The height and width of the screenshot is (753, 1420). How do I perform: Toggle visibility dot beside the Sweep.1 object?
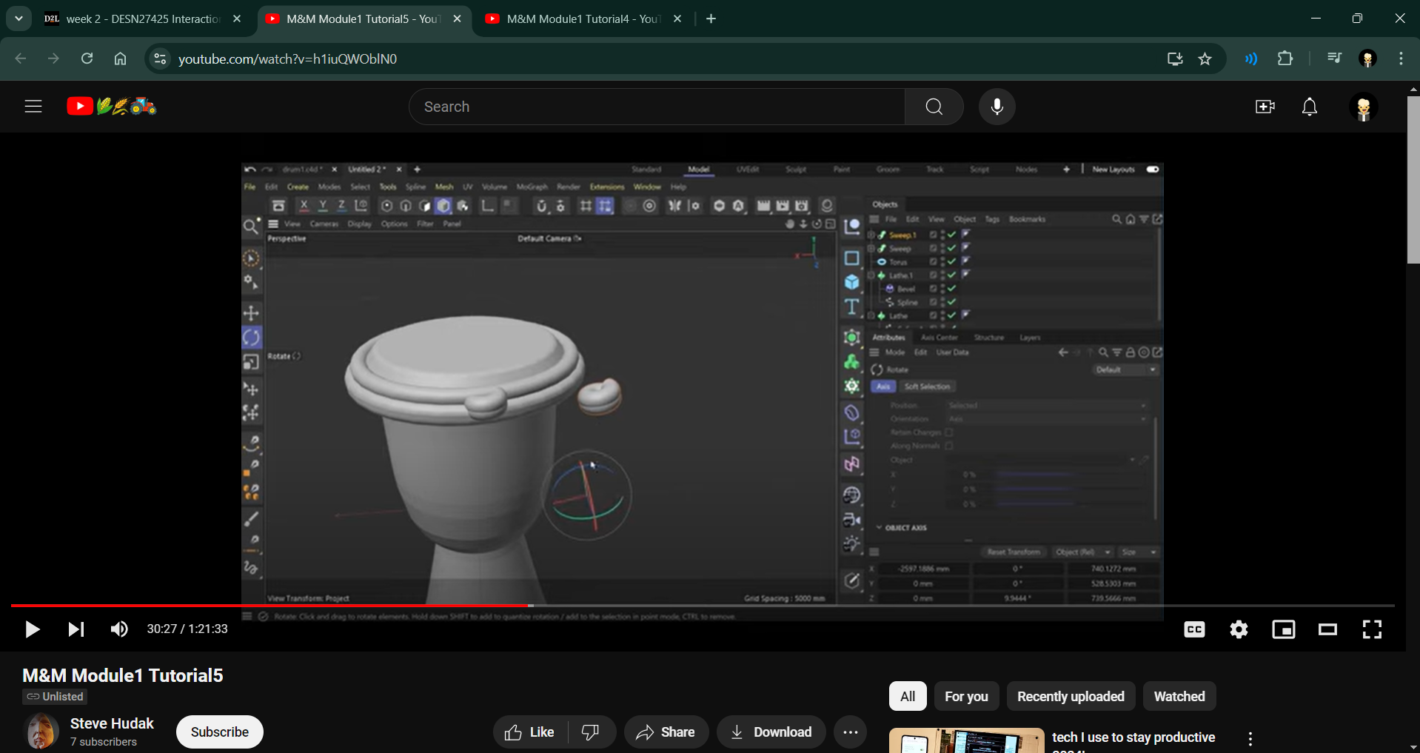point(942,233)
